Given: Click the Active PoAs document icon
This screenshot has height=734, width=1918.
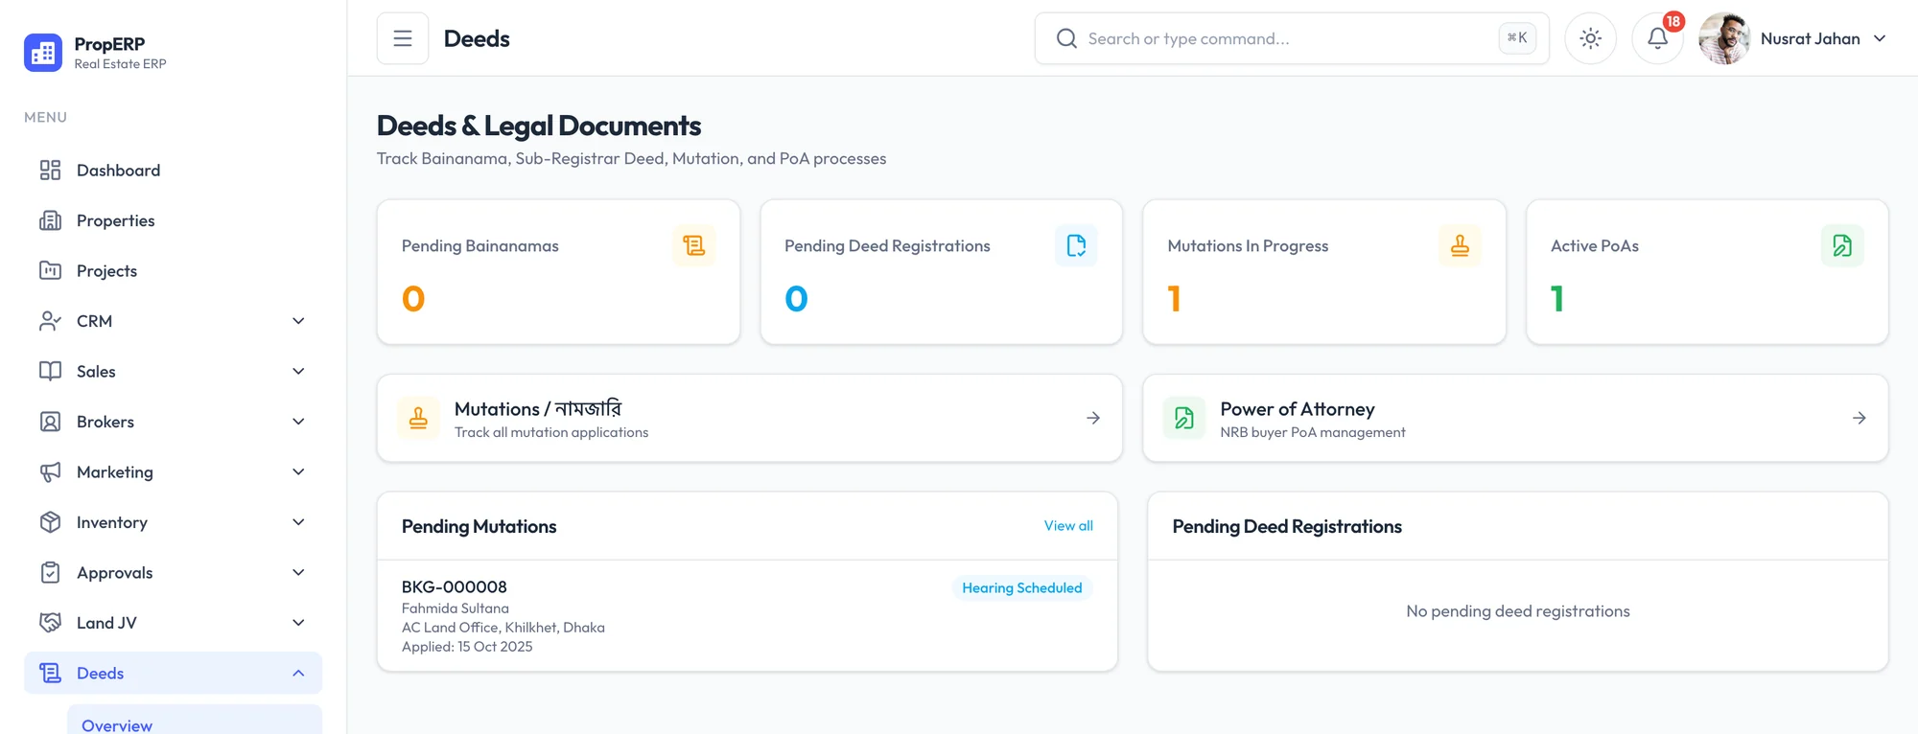Looking at the screenshot, I should coord(1842,245).
